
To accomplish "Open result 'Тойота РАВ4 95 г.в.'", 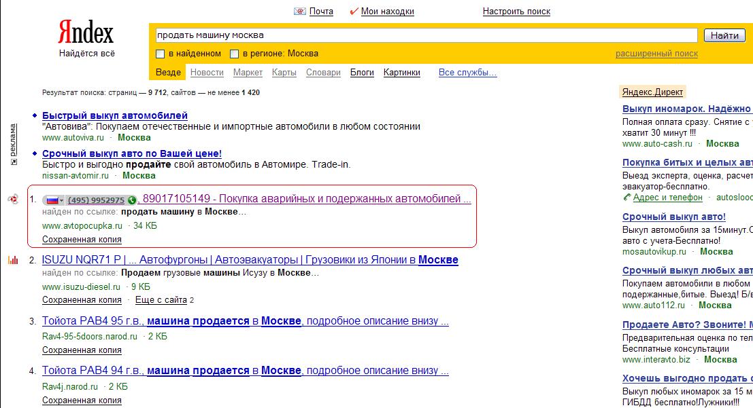I will tap(246, 320).
